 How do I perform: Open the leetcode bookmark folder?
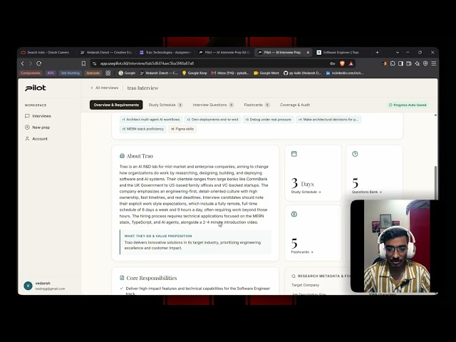(93, 73)
